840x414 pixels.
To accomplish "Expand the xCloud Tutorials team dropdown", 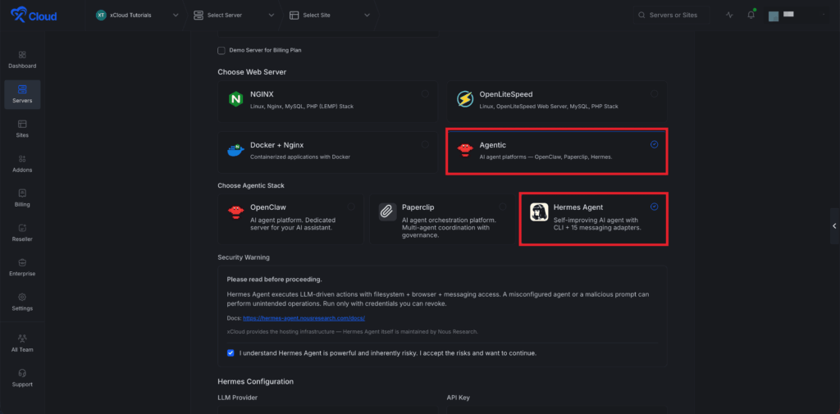I will [x=135, y=15].
